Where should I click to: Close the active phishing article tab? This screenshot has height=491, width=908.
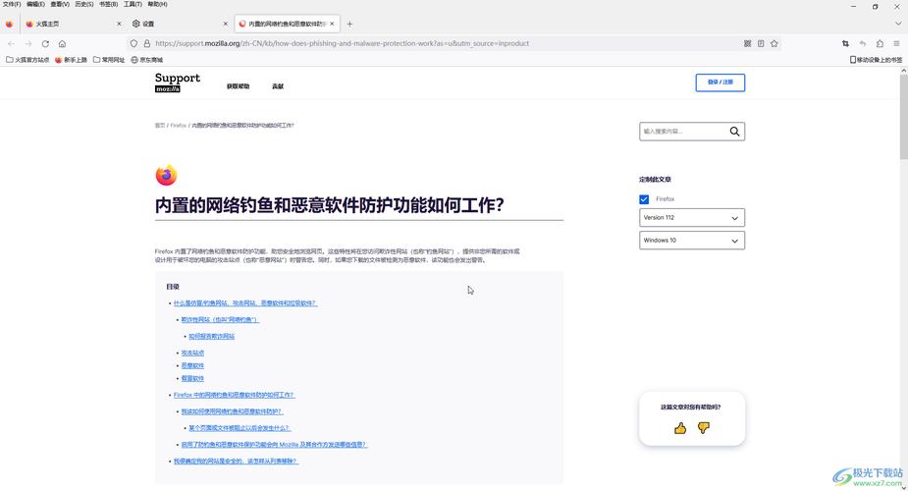coord(332,24)
